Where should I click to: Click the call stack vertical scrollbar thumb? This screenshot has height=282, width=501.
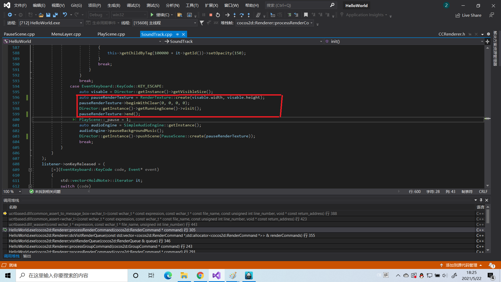point(488,217)
